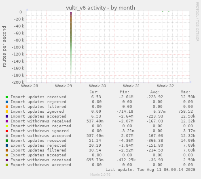The width and height of the screenshot is (201, 179).
Task: Click the Export updates filtered legend label
Action: pyautogui.click(x=38, y=150)
